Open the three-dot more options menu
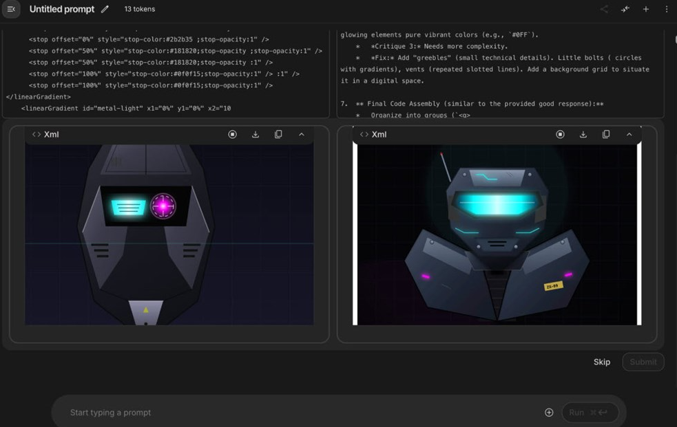 (x=666, y=10)
